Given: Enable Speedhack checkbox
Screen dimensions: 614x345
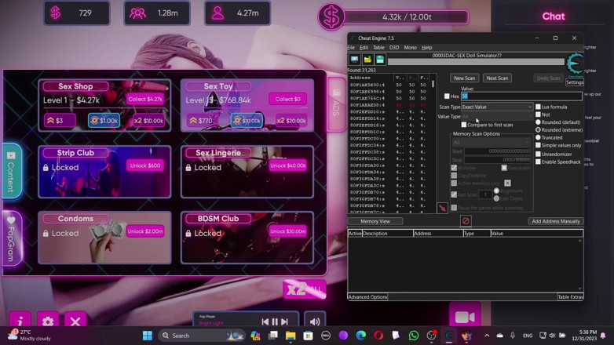Looking at the screenshot, I should tap(538, 162).
